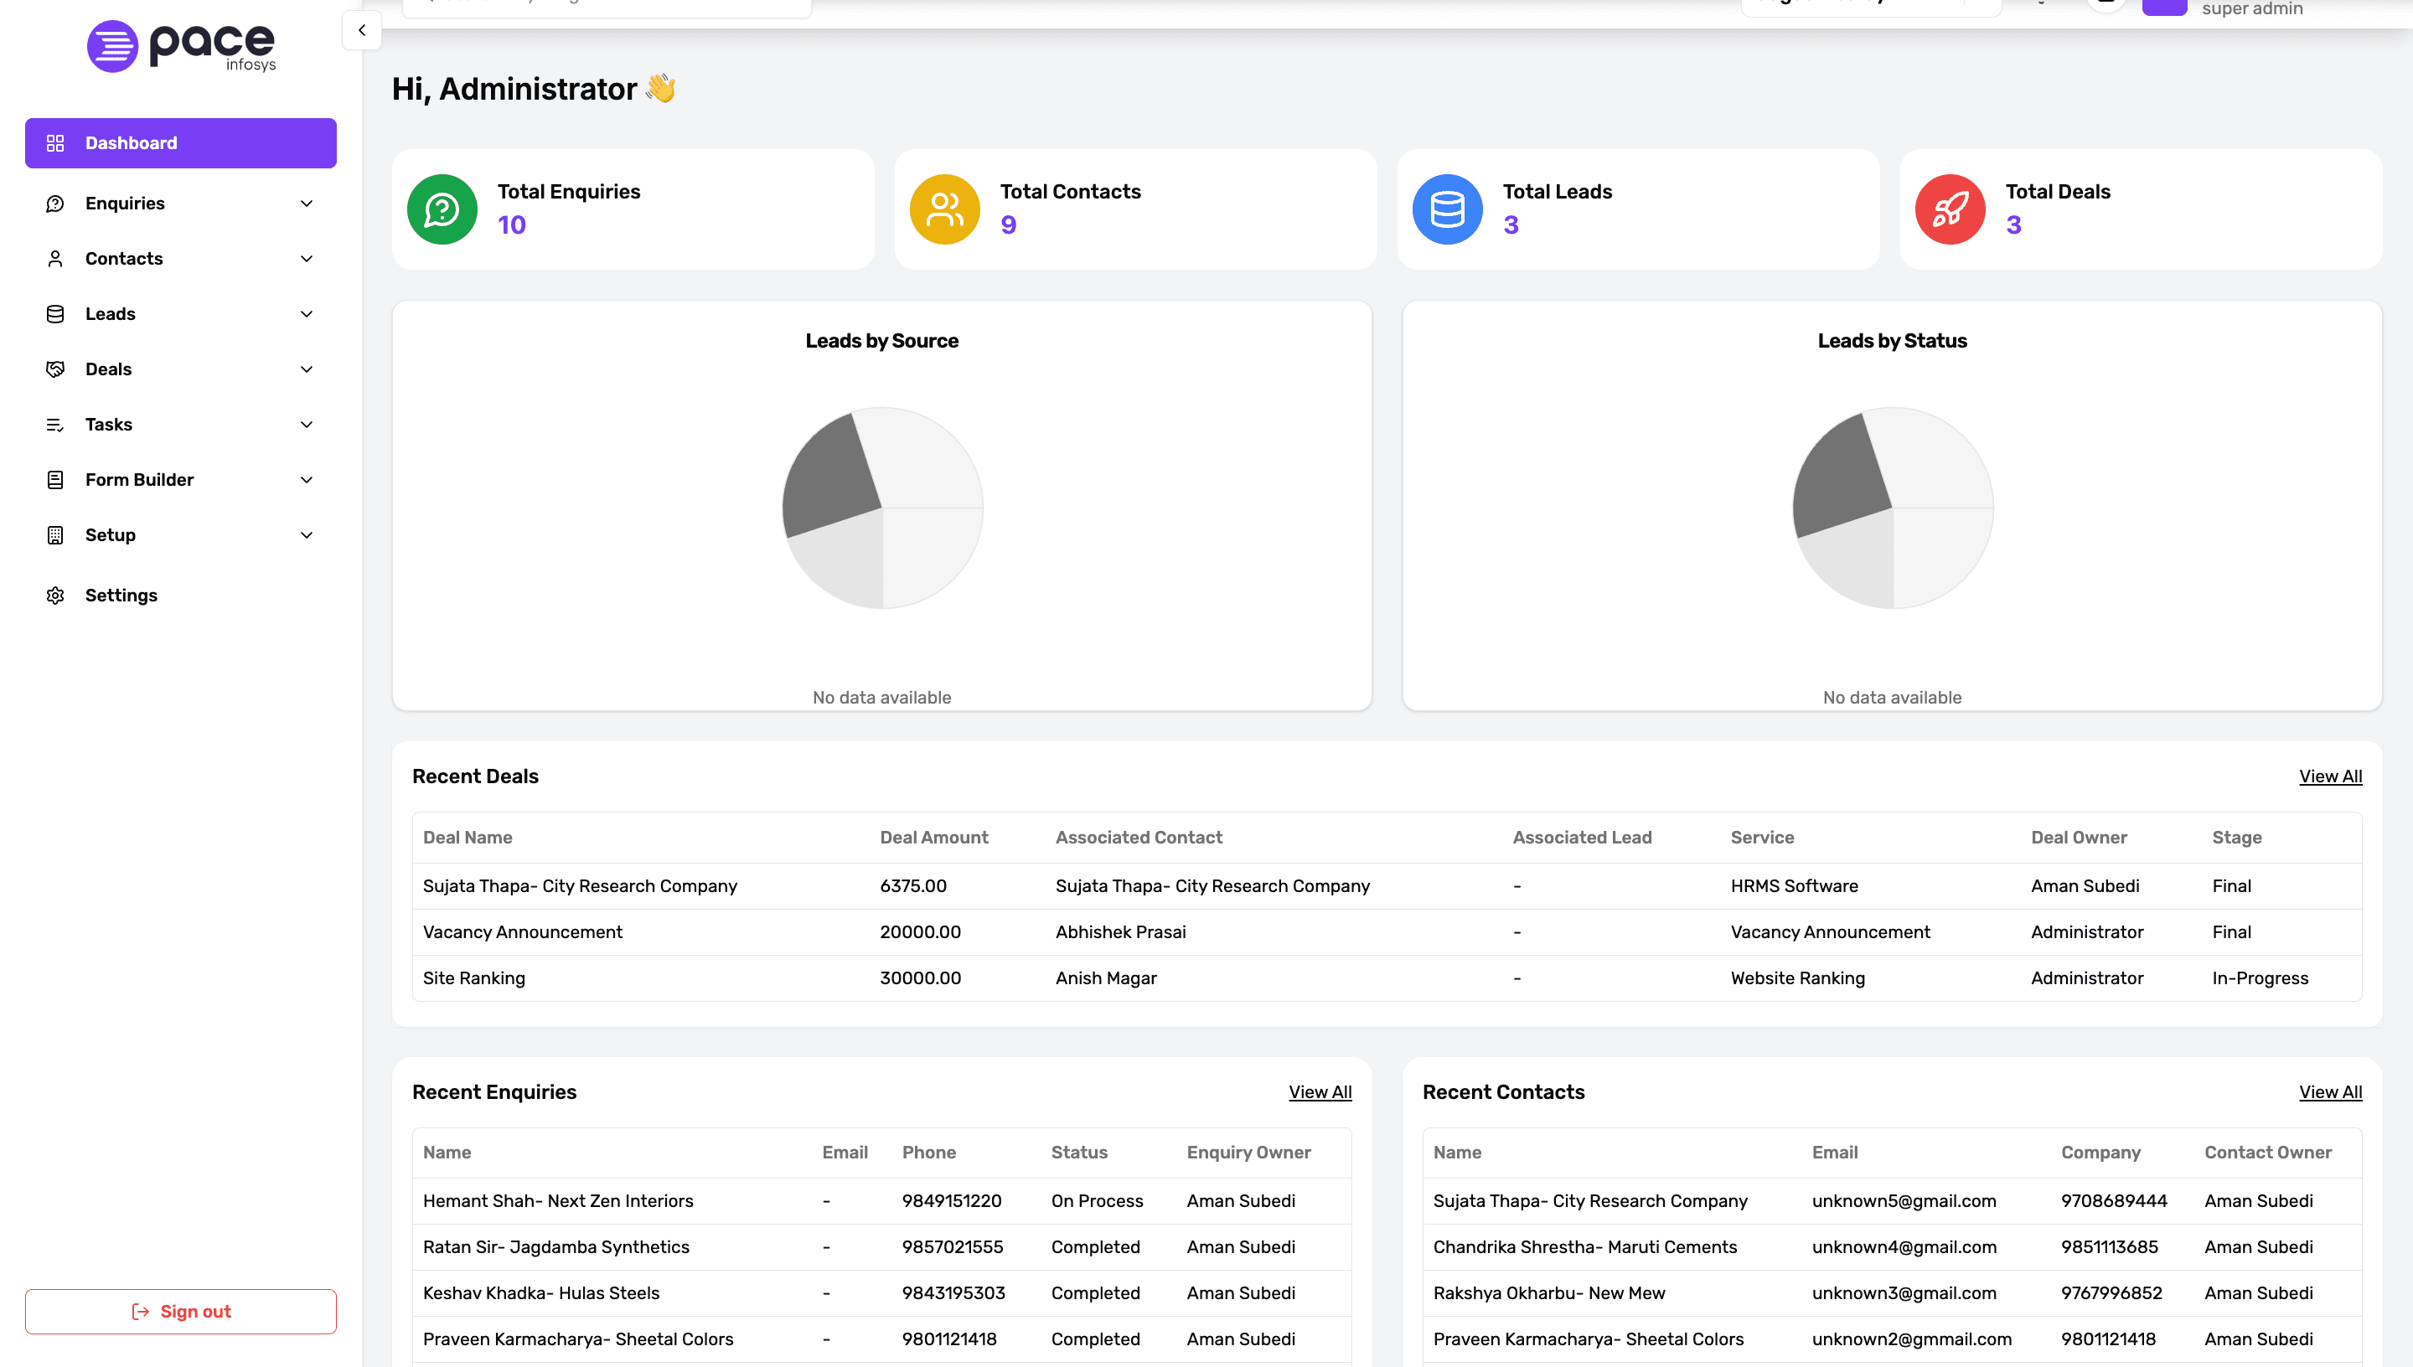Switch to the Dashboard menu item
Screen dimensions: 2413x1367
(131, 142)
